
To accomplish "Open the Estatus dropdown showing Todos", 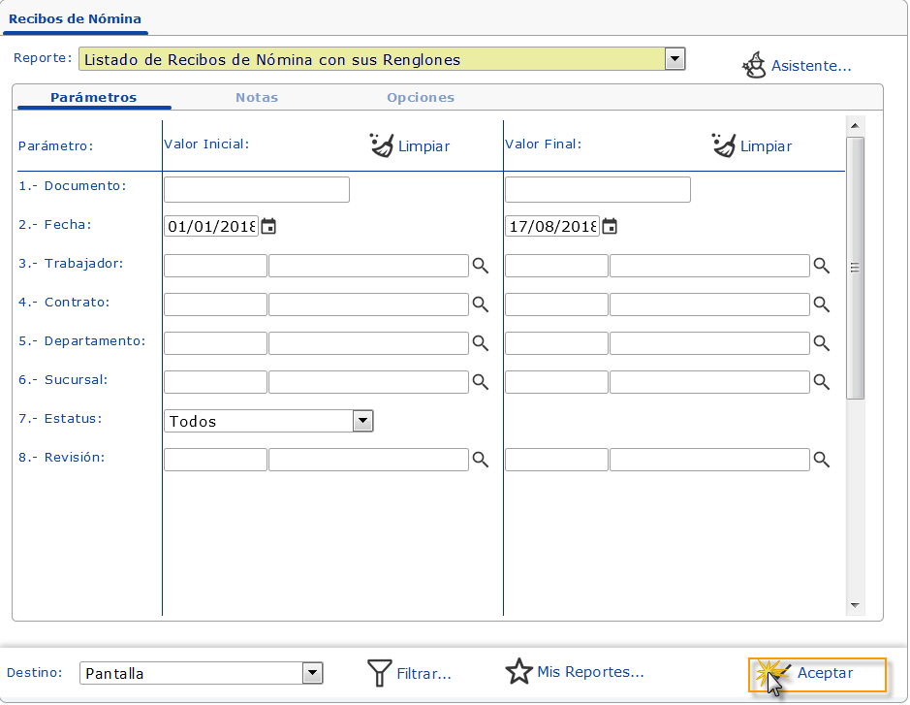I will [362, 421].
